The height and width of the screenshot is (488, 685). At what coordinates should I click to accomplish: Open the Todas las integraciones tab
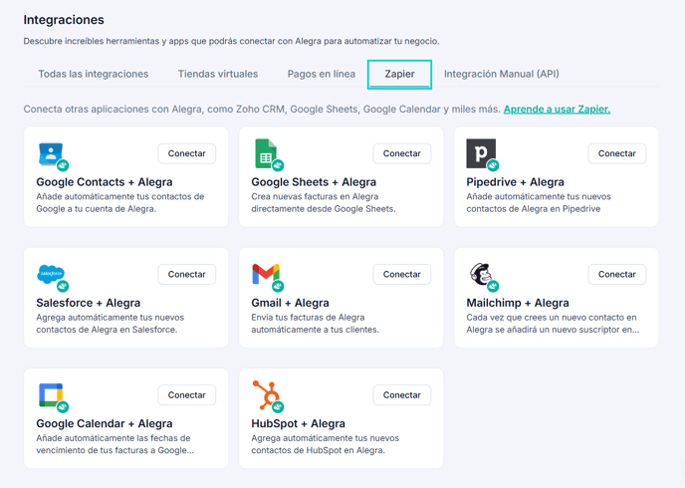94,74
